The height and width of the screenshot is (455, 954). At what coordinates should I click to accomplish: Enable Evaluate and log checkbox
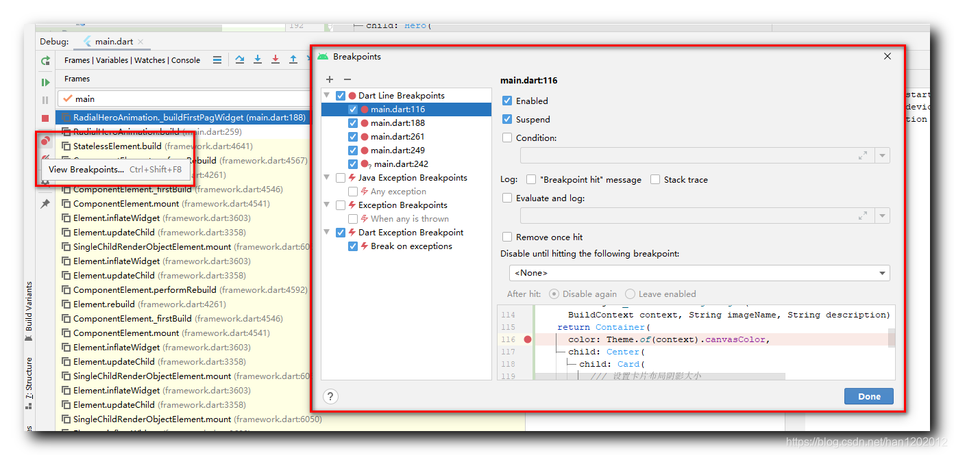pyautogui.click(x=507, y=198)
